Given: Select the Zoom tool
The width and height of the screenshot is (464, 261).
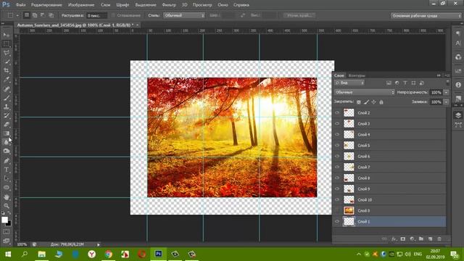Looking at the screenshot, I should [x=7, y=206].
